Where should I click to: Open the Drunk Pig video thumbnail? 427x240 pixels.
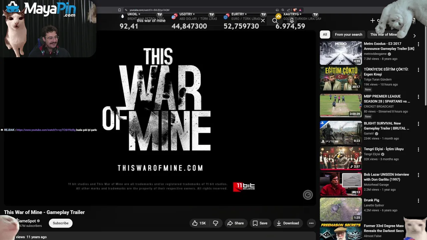(x=341, y=209)
